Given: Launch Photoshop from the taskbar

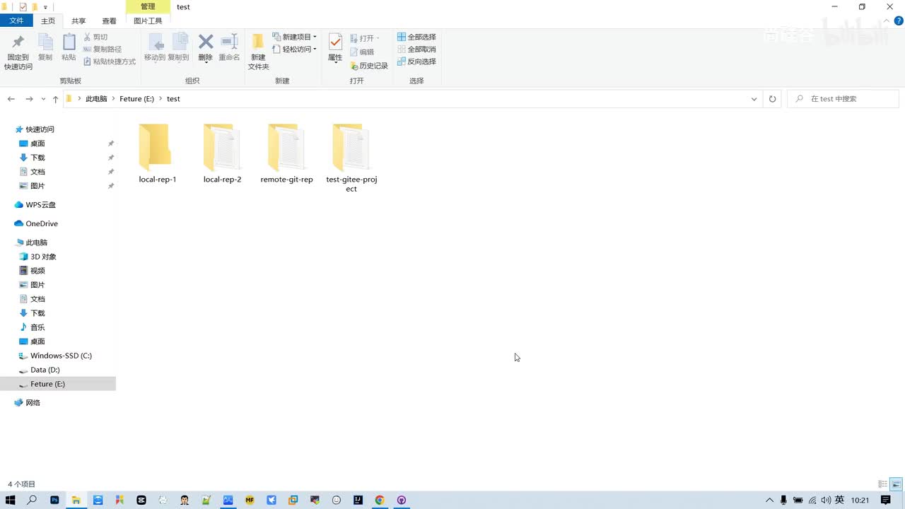Looking at the screenshot, I should pos(54,500).
